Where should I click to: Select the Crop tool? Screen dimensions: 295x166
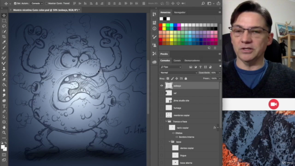click(x=4, y=37)
